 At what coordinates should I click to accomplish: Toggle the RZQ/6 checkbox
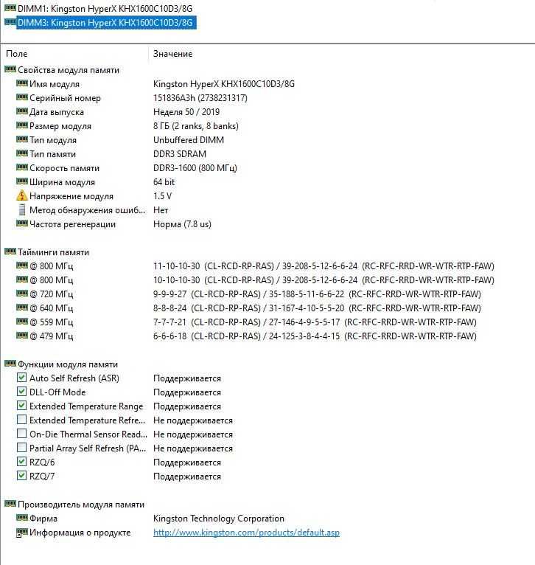(x=21, y=462)
